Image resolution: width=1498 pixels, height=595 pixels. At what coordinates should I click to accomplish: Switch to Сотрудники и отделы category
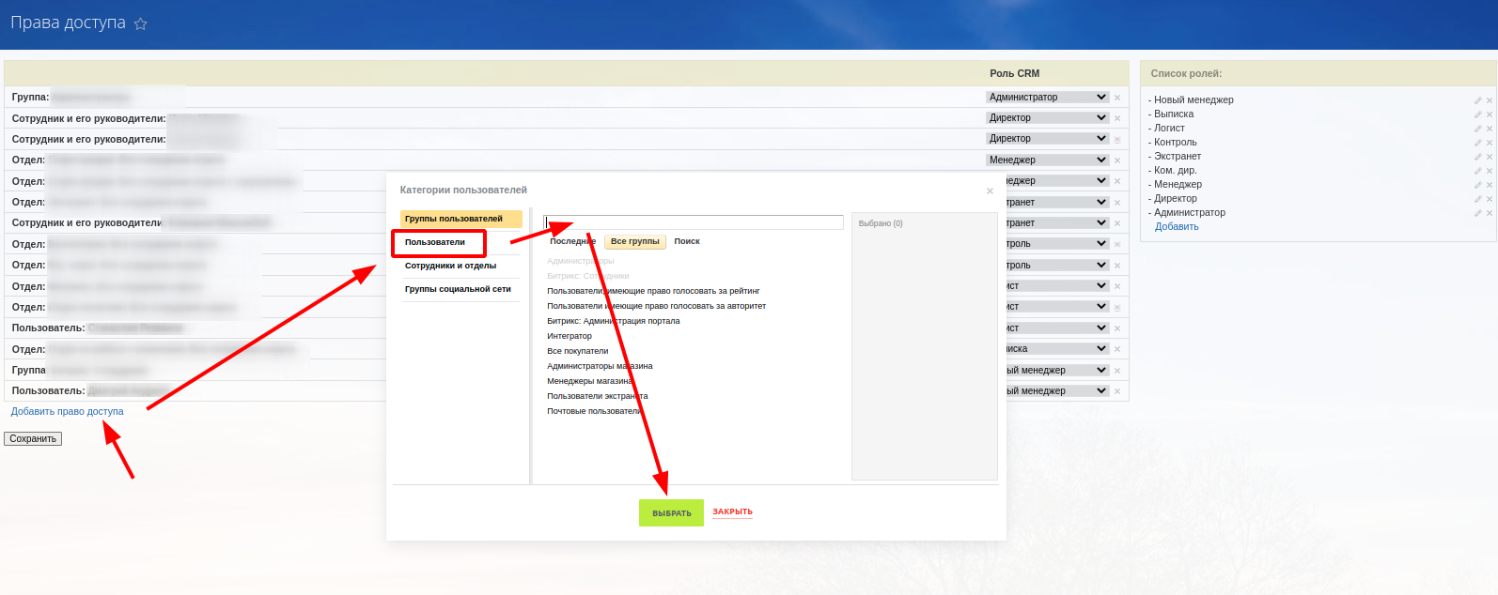point(450,266)
